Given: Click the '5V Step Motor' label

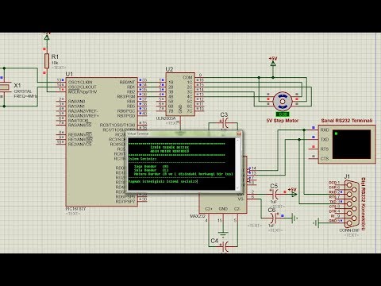Looking at the screenshot, I should coord(283,121).
